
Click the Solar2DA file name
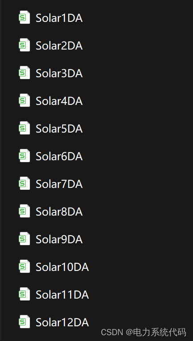[59, 46]
